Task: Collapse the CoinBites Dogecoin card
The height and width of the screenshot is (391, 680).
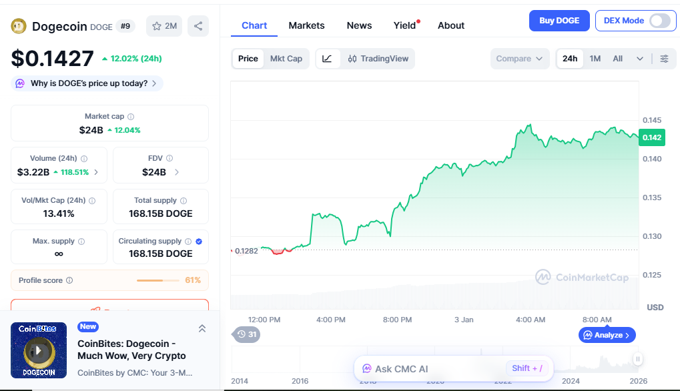Action: 202,328
